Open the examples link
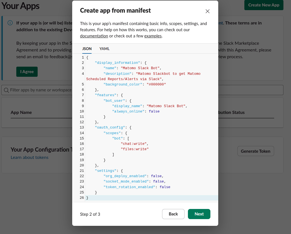 (153, 36)
